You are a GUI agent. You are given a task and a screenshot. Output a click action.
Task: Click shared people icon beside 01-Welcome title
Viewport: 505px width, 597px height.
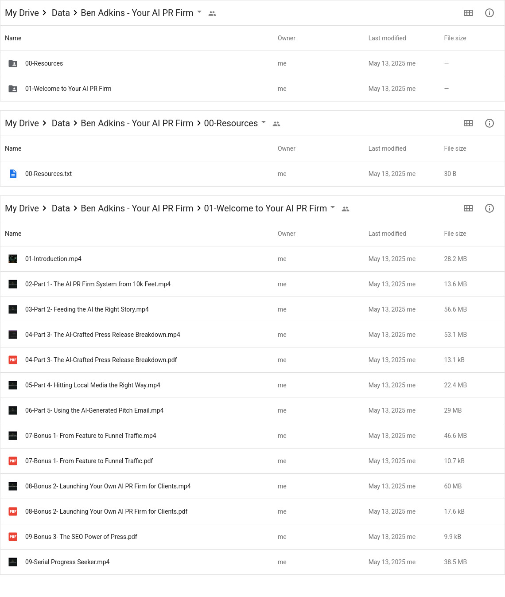click(346, 209)
